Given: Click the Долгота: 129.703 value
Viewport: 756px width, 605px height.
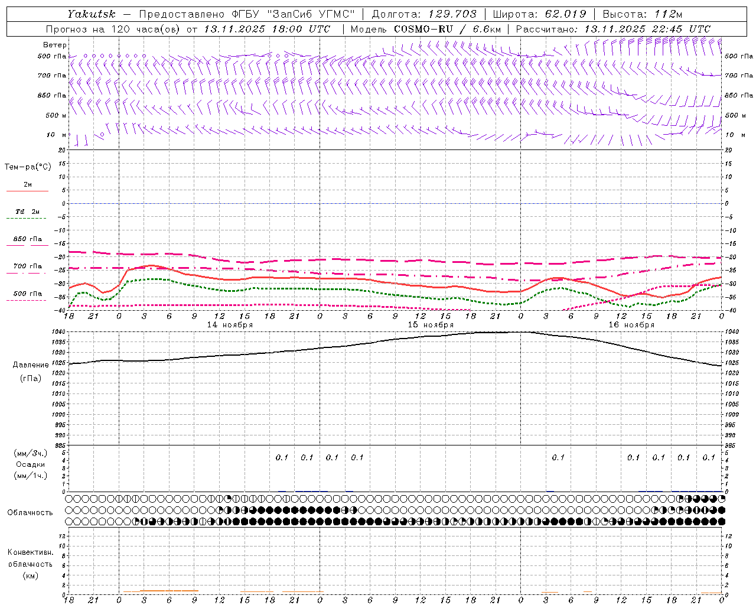Looking at the screenshot, I should (423, 14).
